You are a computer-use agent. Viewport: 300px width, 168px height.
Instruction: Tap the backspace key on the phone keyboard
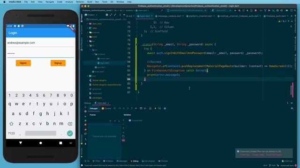[70, 124]
